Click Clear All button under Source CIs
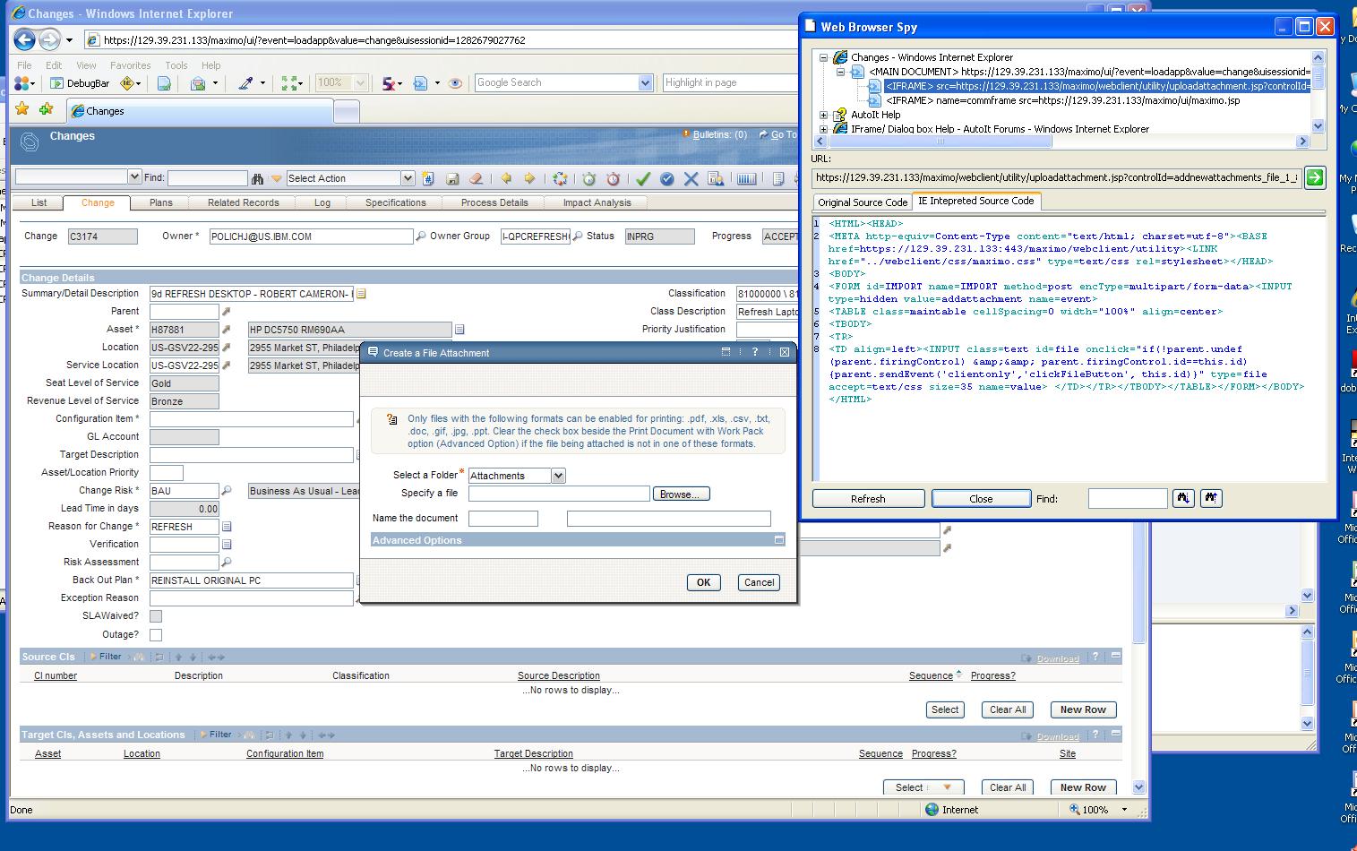1357x851 pixels. [1008, 709]
